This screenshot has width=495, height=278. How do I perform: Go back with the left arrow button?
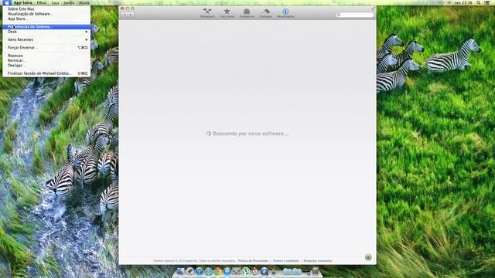[x=125, y=15]
